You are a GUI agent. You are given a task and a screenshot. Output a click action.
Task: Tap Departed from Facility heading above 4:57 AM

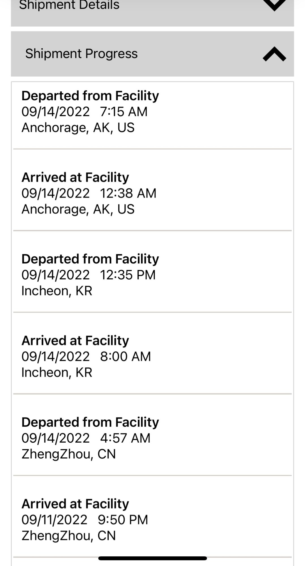(x=90, y=422)
